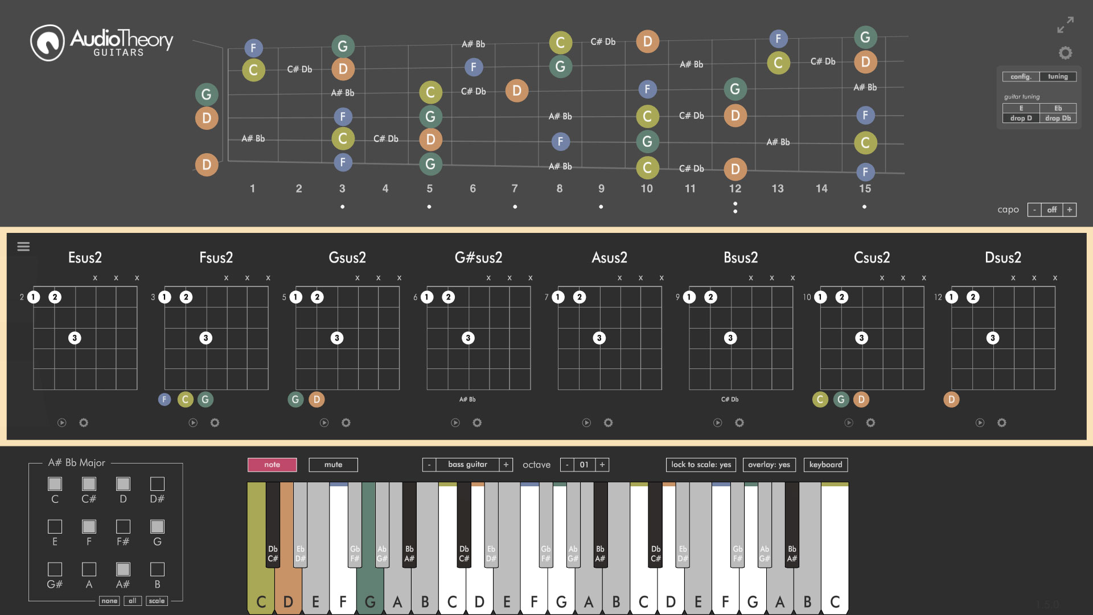Toggle 'overlay: yes' setting
1093x615 pixels.
pos(769,464)
